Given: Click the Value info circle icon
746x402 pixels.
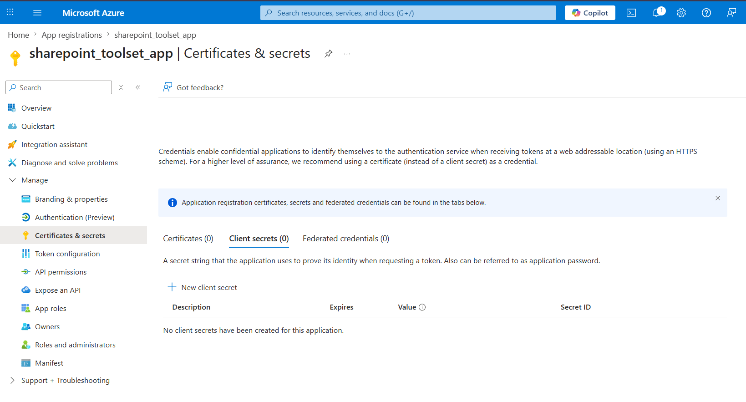Looking at the screenshot, I should tap(422, 307).
